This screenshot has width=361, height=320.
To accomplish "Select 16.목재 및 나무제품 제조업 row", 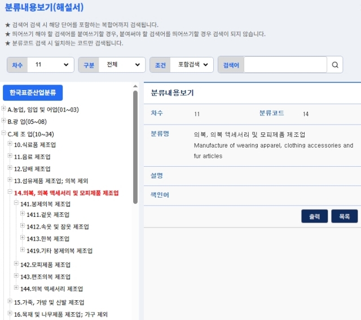I will pyautogui.click(x=61, y=314).
